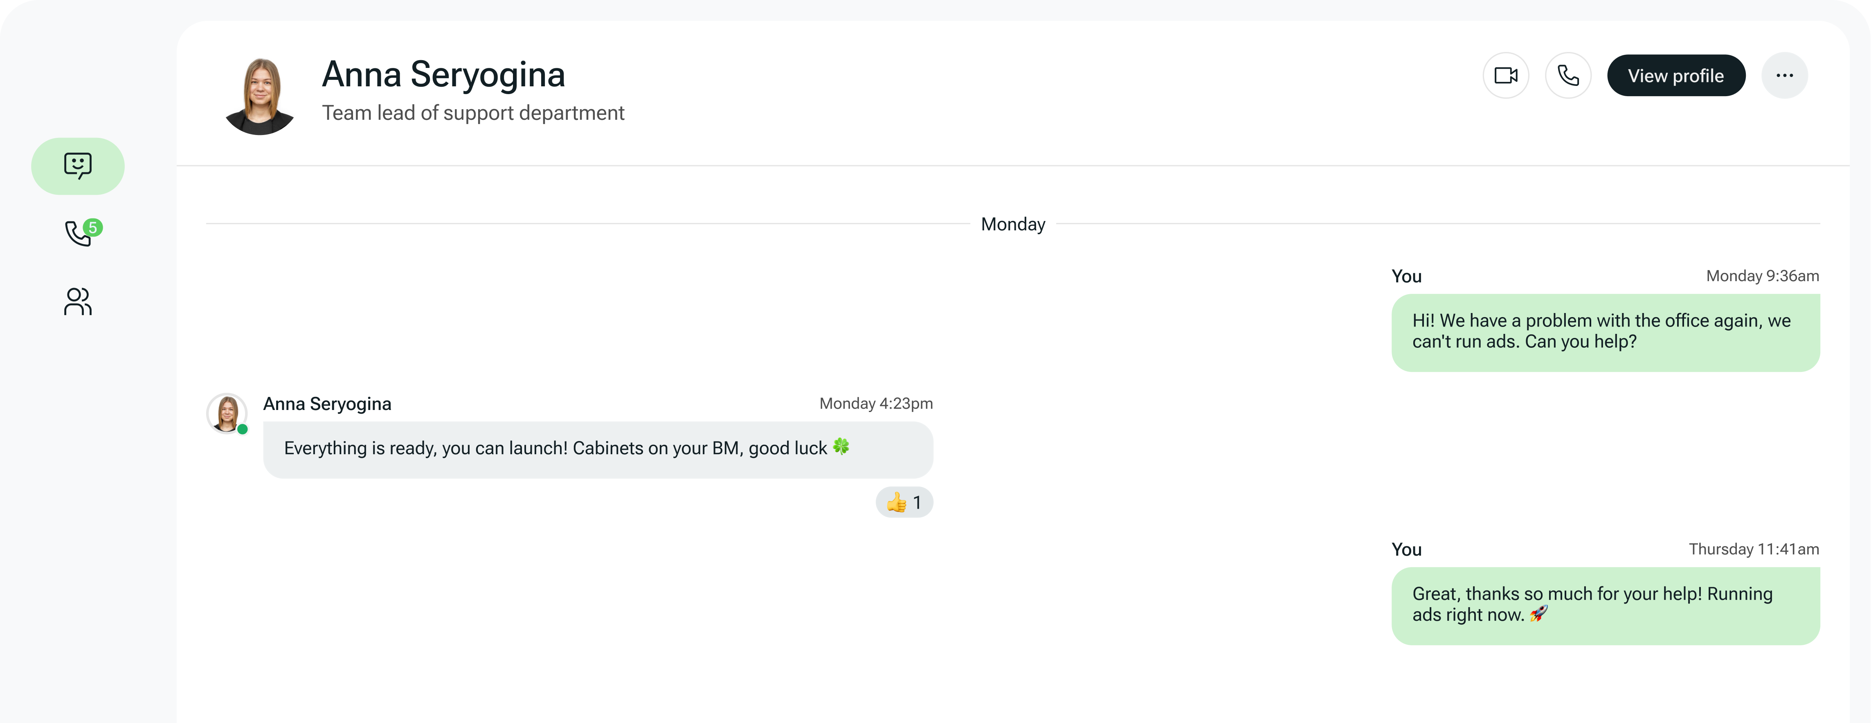Start a video call with Anna
The height and width of the screenshot is (723, 1871).
(x=1506, y=76)
